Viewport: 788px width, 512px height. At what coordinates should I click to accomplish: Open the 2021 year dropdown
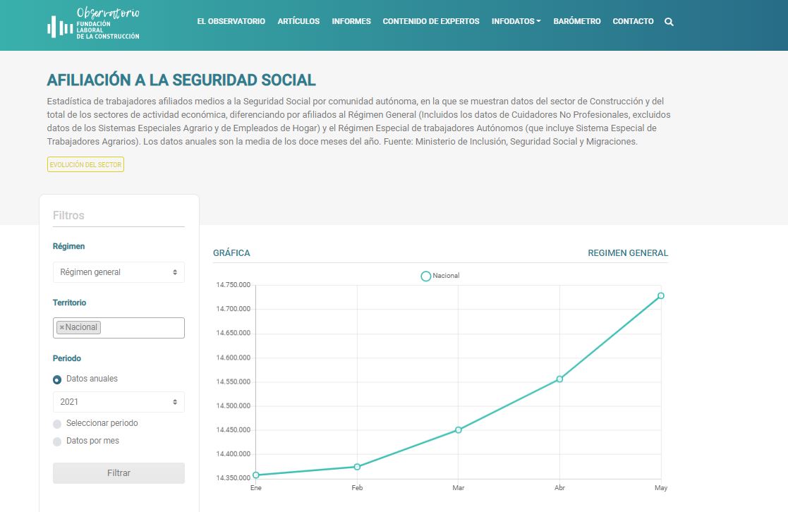[119, 402]
